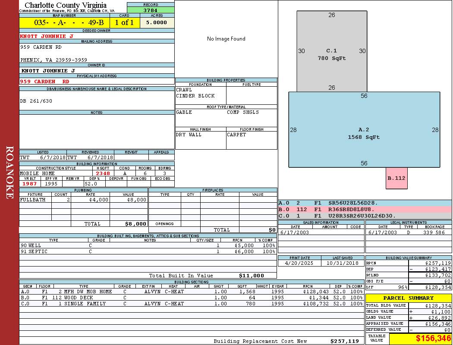
Task: Select the red HSQFT value 2348
Action: point(103,173)
